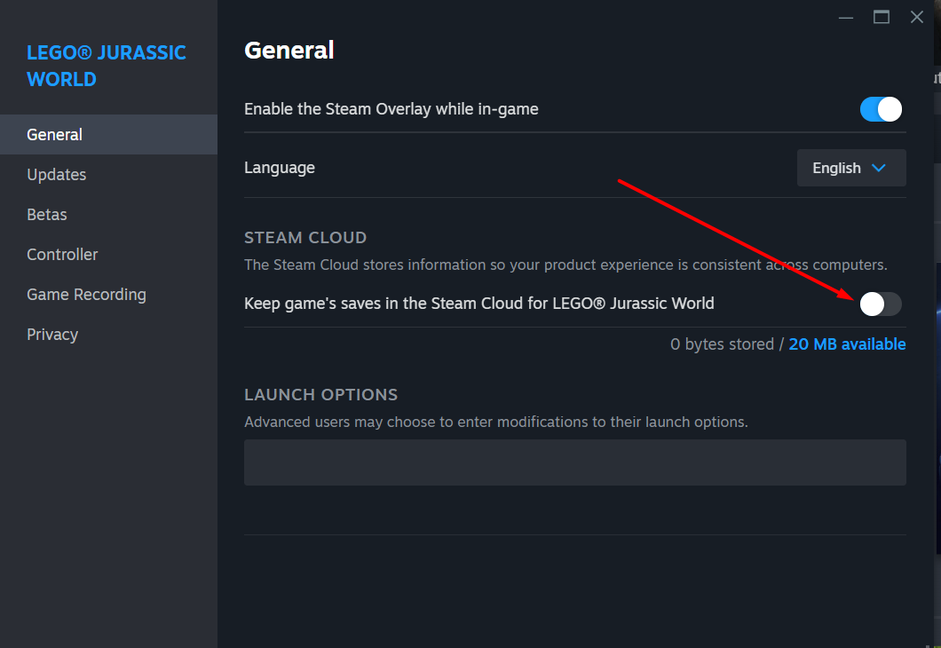Click the '0 bytes stored' text
The image size is (941, 648).
point(722,344)
